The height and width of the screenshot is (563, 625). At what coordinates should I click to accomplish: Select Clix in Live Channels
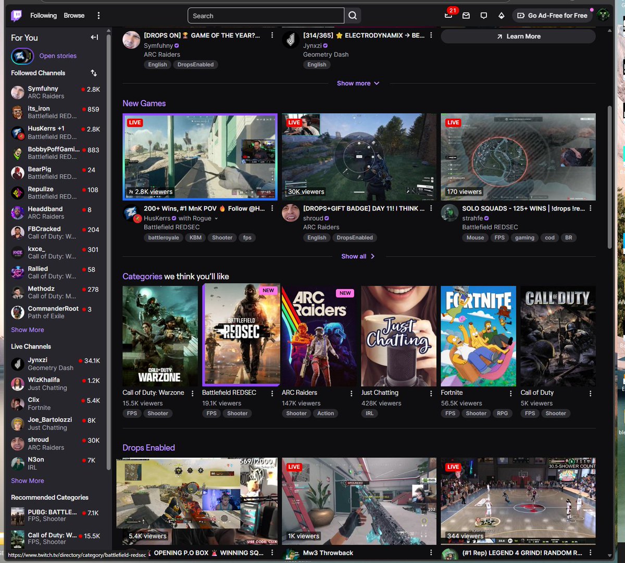pyautogui.click(x=56, y=404)
